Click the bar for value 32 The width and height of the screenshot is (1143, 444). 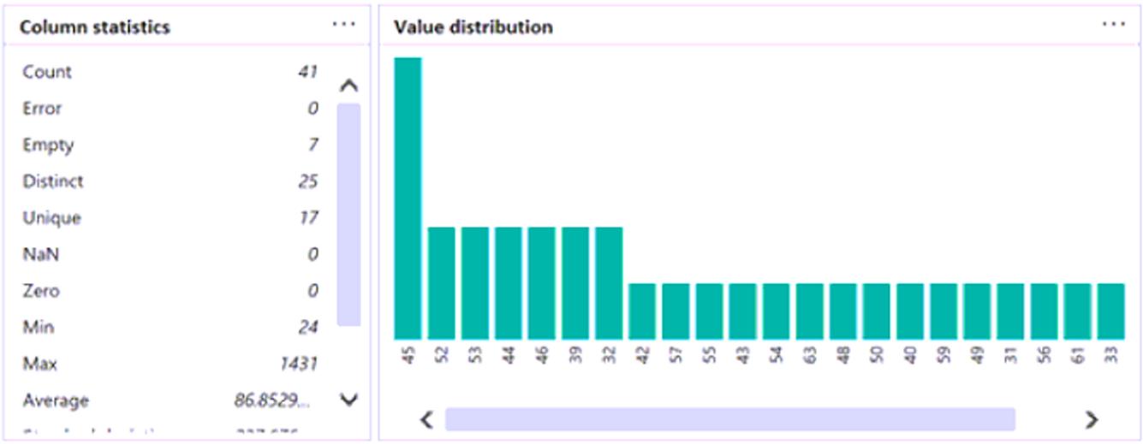pyautogui.click(x=609, y=283)
